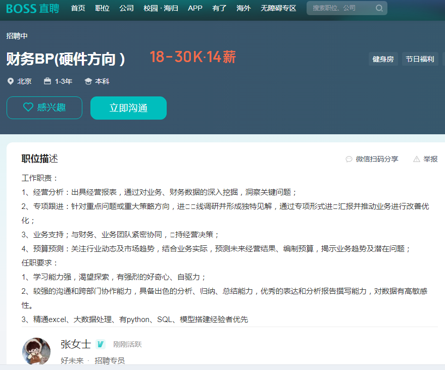Open recruiter 张女士's avatar
Viewport: 445px width, 370px height.
tap(36, 351)
